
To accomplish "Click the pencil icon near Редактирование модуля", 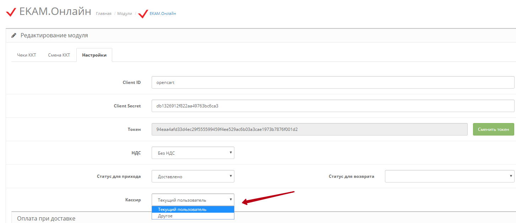I will (x=14, y=36).
